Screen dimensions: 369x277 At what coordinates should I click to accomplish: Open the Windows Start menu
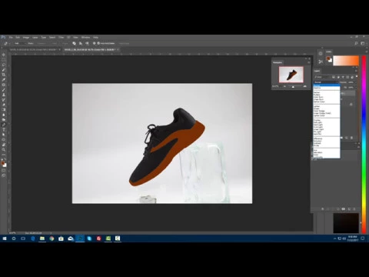(5, 239)
